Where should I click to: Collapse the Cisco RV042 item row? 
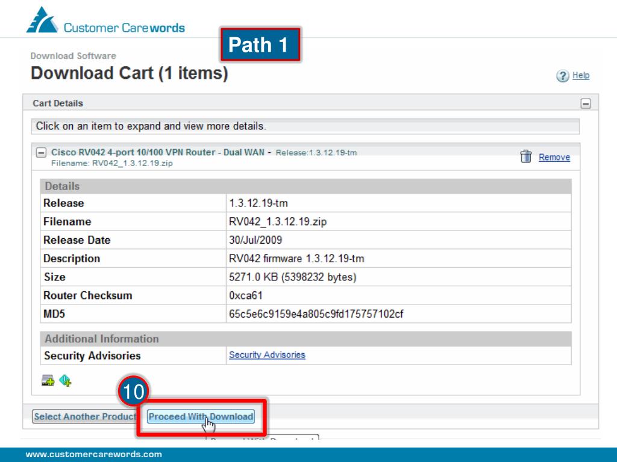pos(41,152)
